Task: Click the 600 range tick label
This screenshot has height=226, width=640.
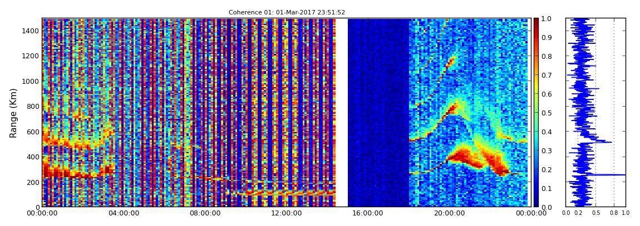Action: (x=33, y=132)
